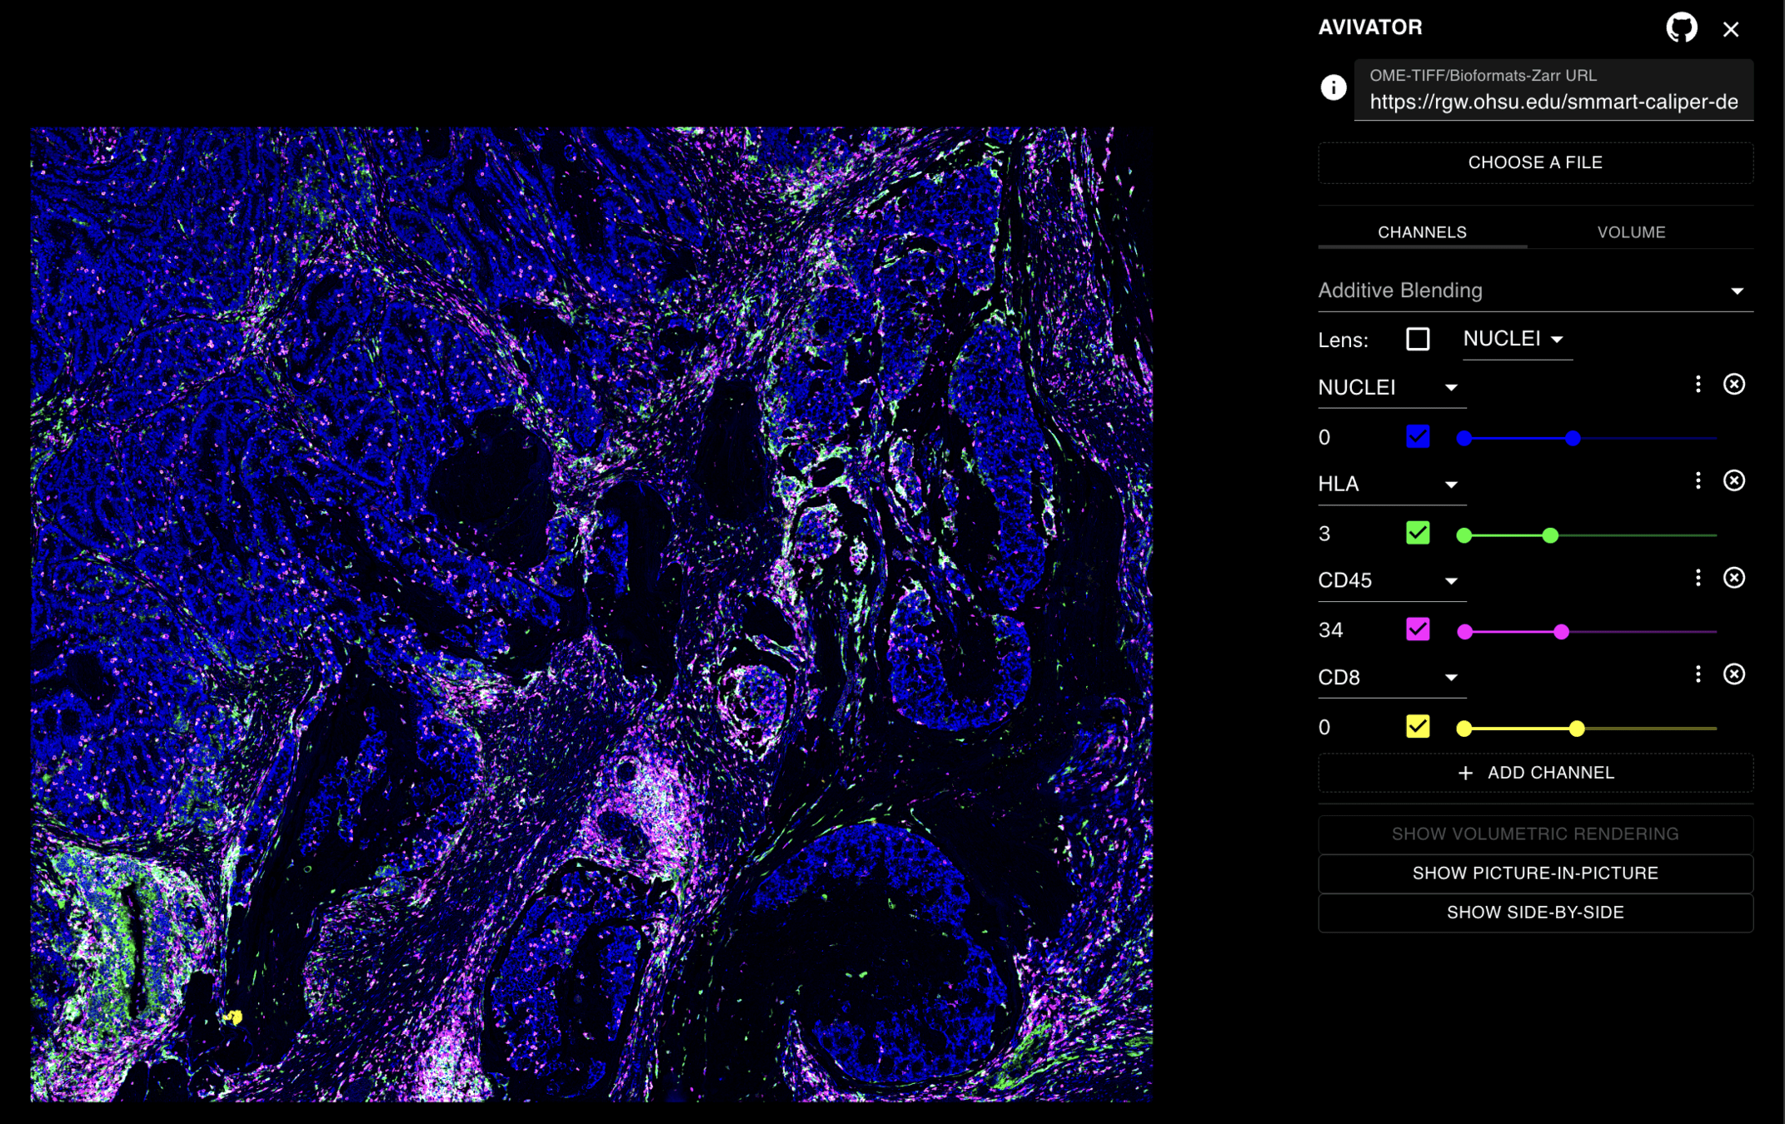The width and height of the screenshot is (1785, 1124).
Task: Open the Lens NUCLEI channel dropdown
Action: (x=1515, y=339)
